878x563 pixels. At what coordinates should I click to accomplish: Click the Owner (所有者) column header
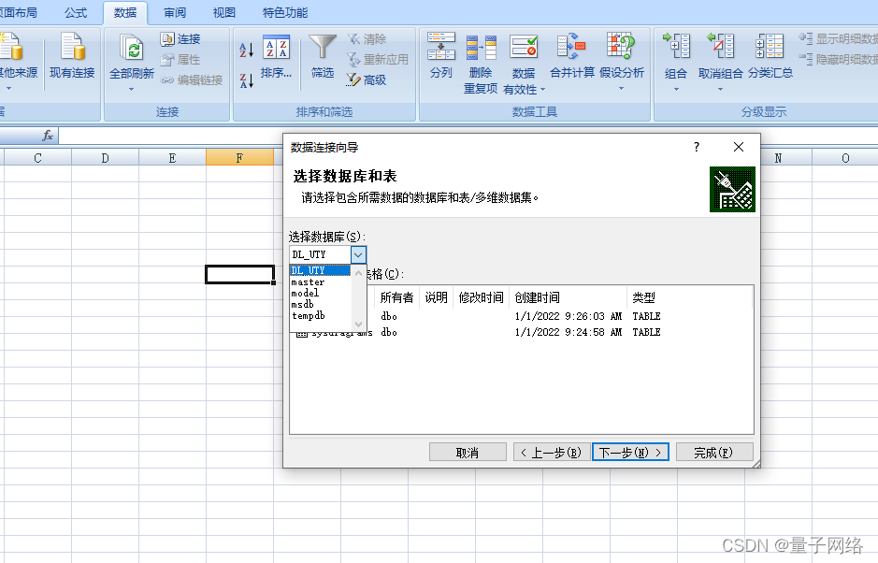[397, 297]
